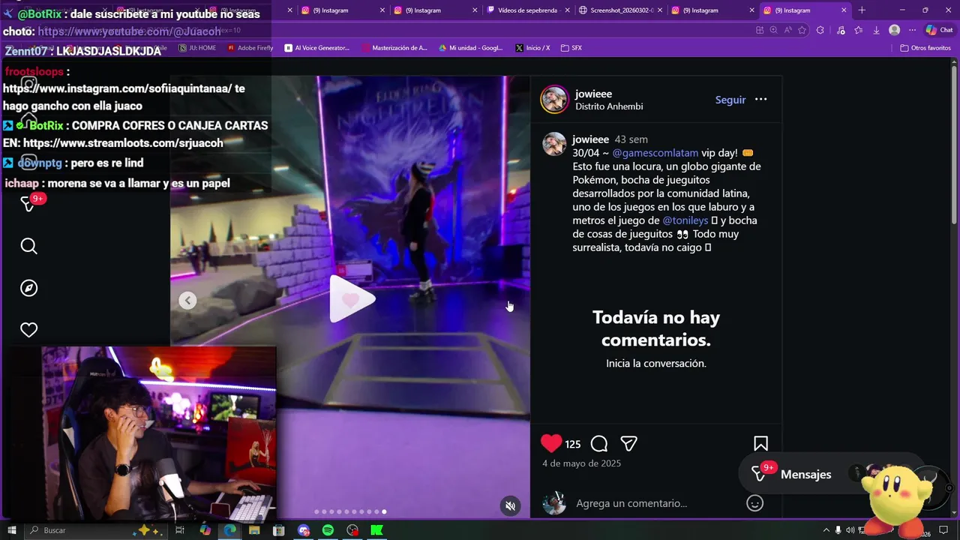
Task: Open the Windows notification center icon
Action: [x=943, y=530]
